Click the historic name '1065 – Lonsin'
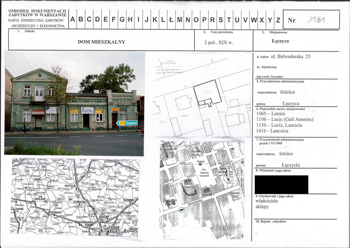The image size is (350, 248). [x=271, y=113]
